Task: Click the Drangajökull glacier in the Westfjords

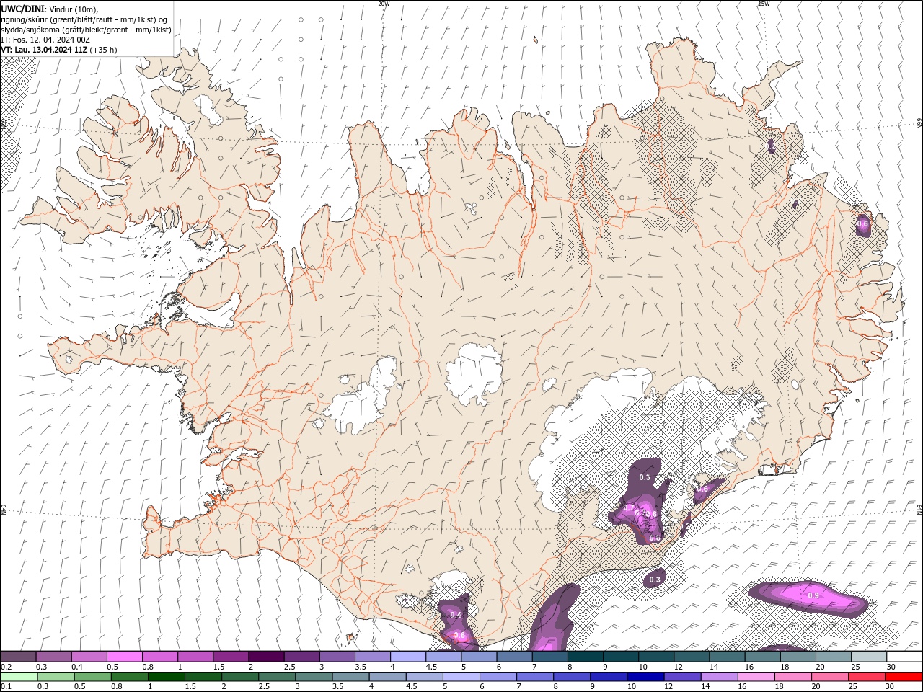Action: coord(209,110)
